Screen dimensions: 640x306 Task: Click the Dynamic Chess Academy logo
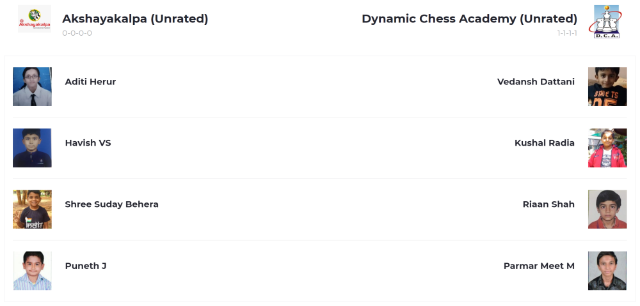[606, 22]
